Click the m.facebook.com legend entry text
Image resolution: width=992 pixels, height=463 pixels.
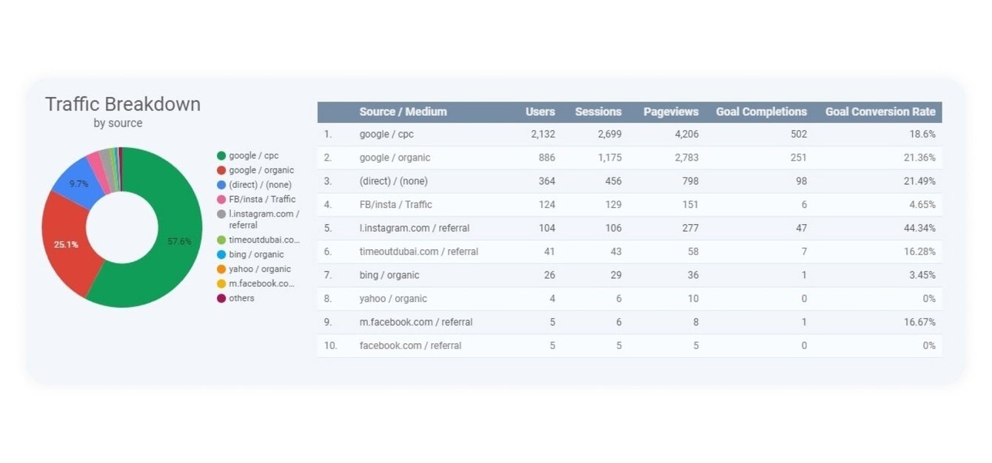[x=262, y=283]
